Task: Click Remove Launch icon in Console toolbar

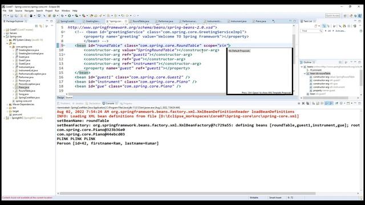Action: click(x=303, y=103)
